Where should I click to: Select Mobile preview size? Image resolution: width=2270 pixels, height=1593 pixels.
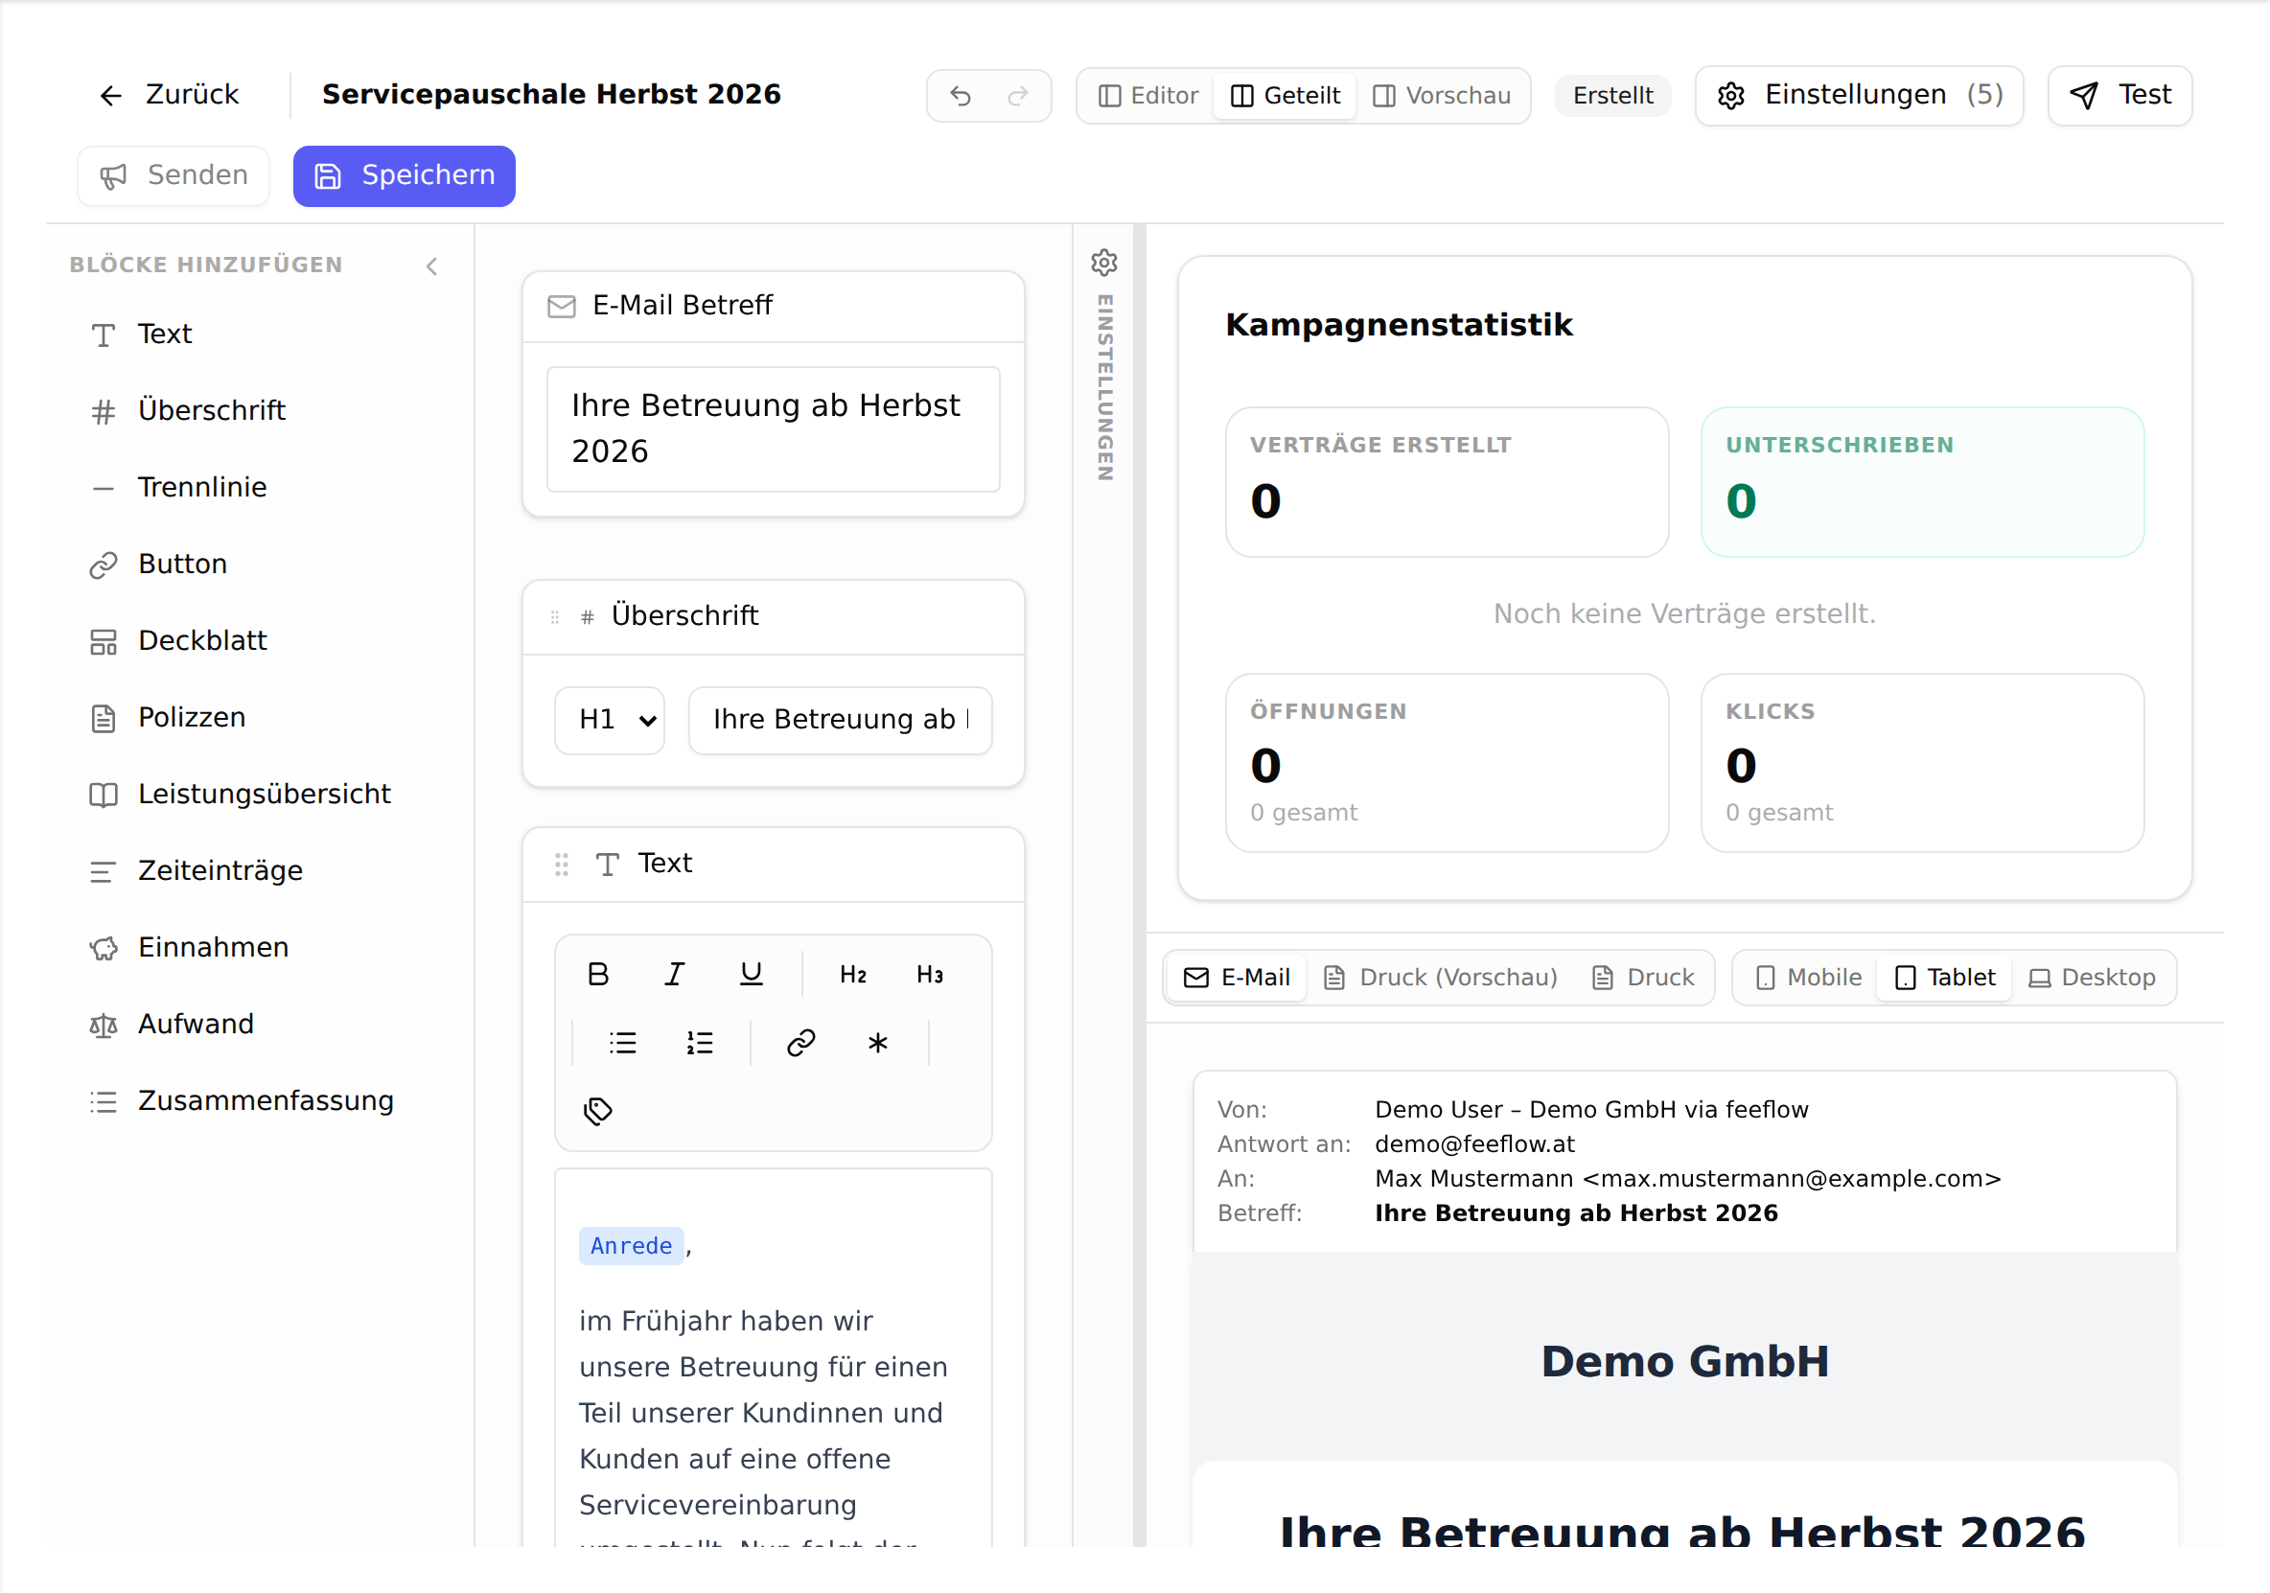tap(1808, 978)
